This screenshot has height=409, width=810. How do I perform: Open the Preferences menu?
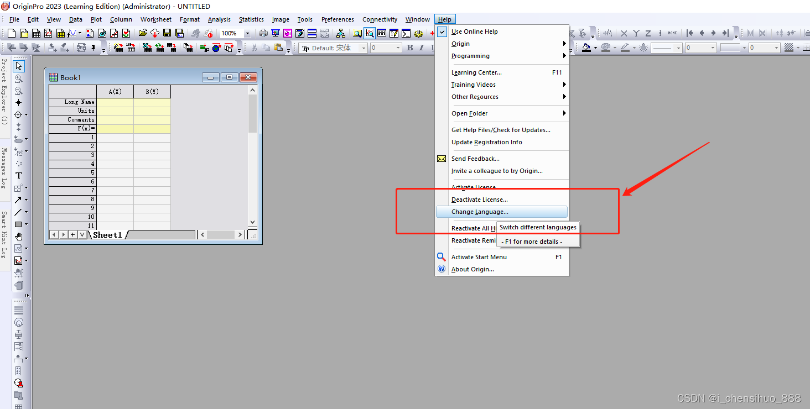(337, 19)
